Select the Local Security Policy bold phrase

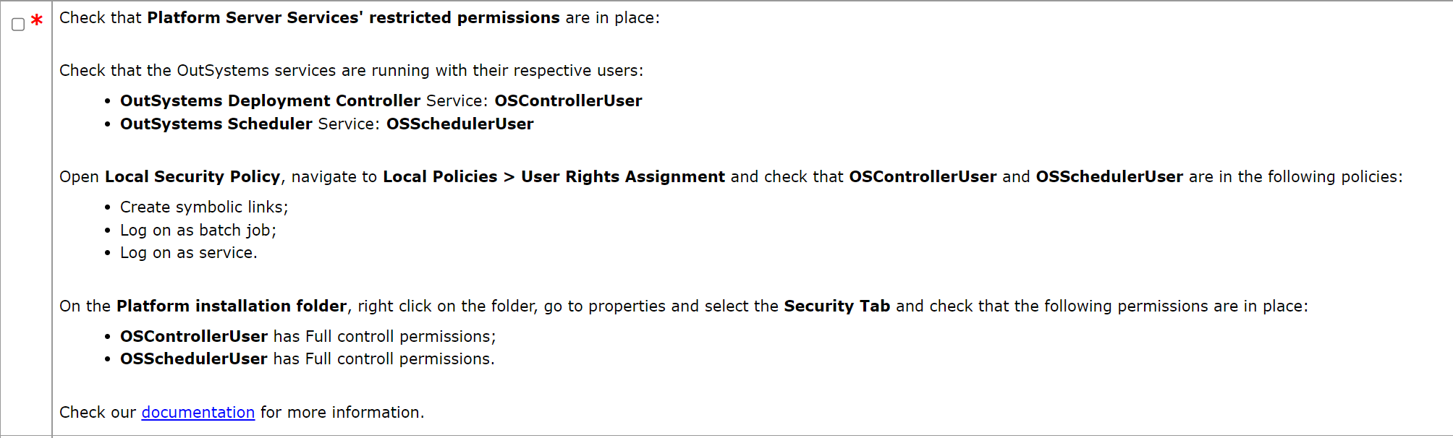click(191, 176)
